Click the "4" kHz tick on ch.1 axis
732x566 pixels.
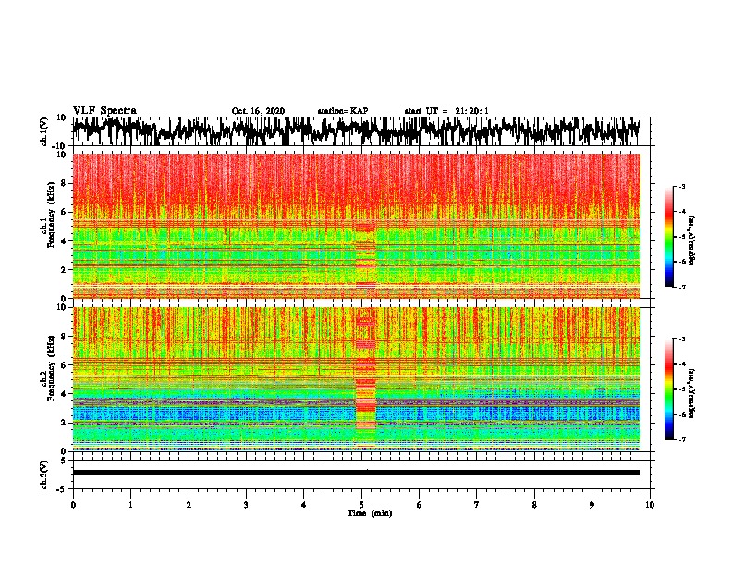pyautogui.click(x=65, y=241)
